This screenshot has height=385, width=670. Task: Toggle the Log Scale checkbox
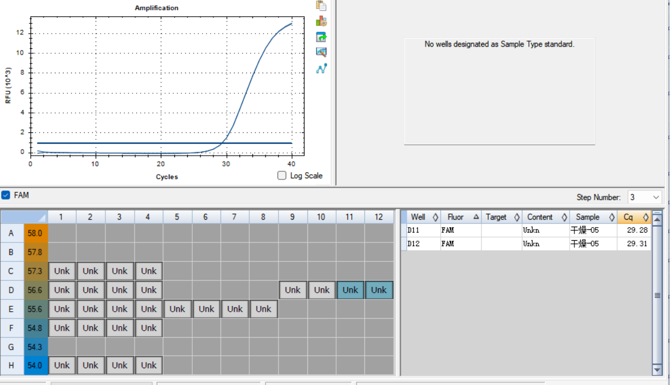click(x=282, y=175)
